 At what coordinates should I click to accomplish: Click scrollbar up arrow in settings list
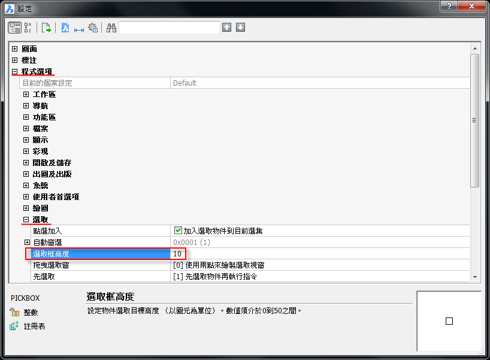pyautogui.click(x=475, y=49)
